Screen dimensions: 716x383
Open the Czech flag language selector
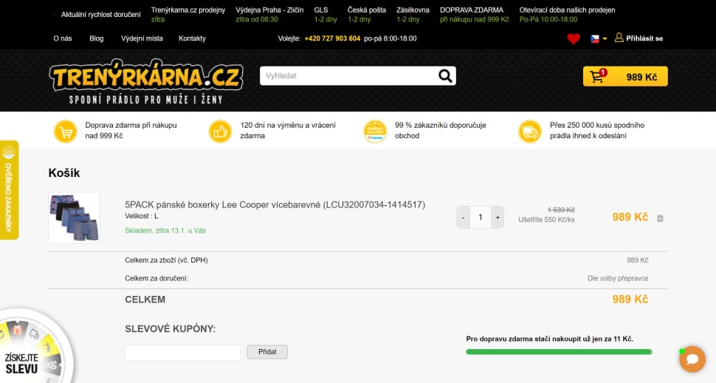599,39
